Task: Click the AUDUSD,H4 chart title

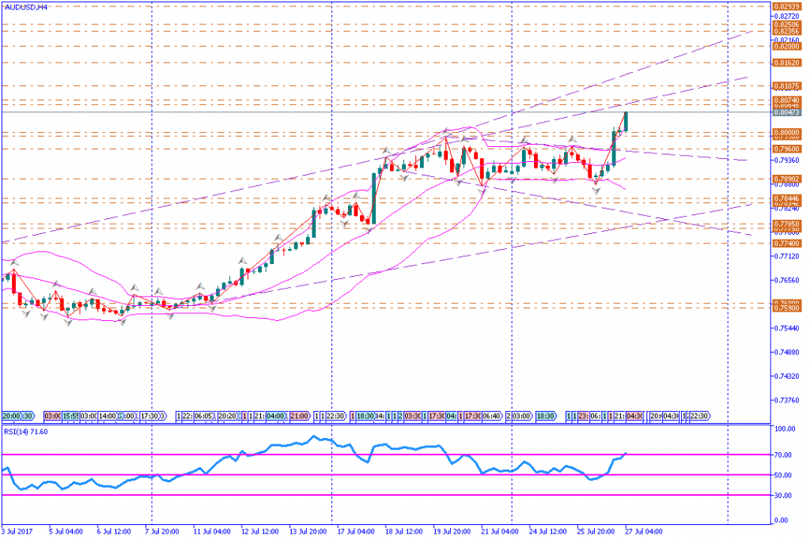Action: tap(25, 6)
